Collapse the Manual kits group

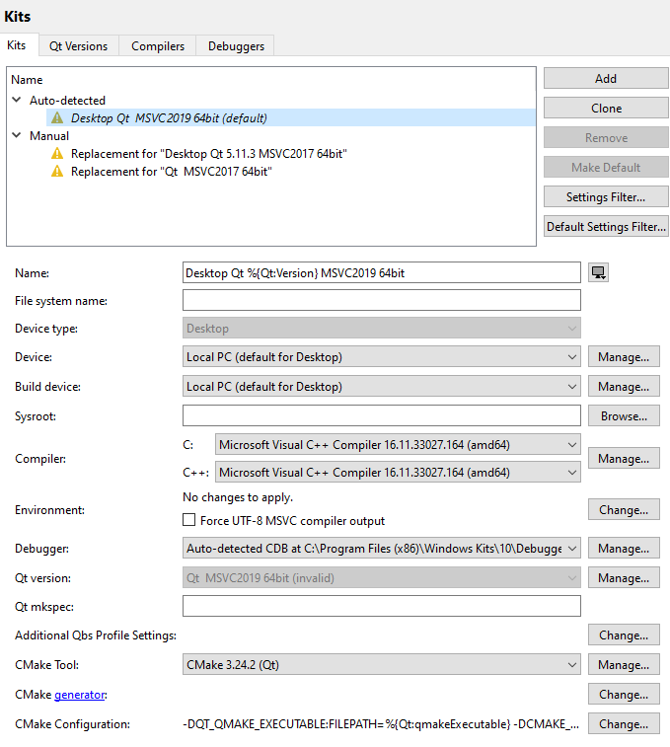pyautogui.click(x=17, y=135)
